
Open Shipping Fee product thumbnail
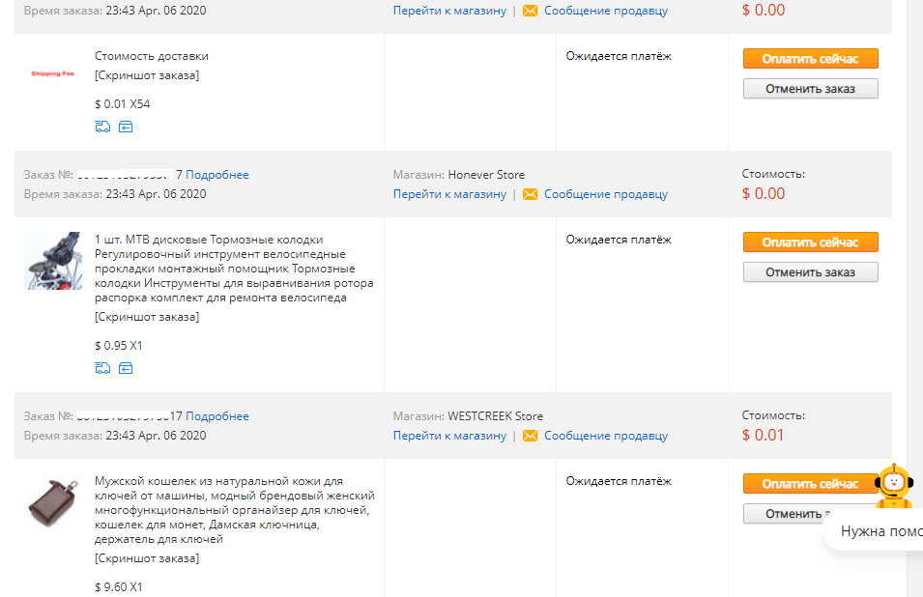coord(53,73)
